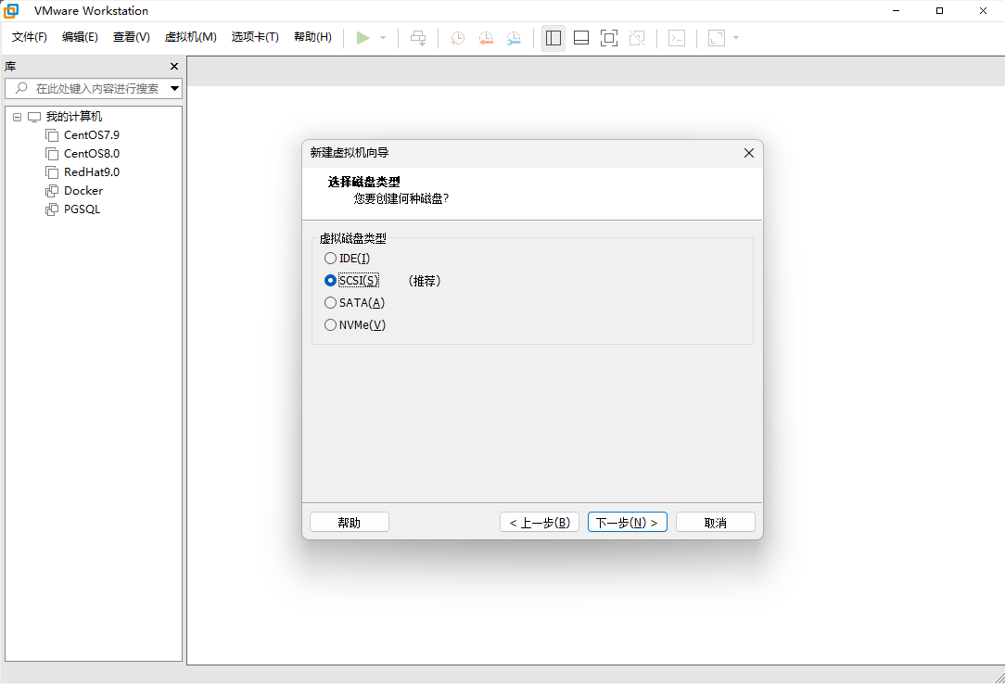The height and width of the screenshot is (684, 1005).
Task: Click the Take Snapshot clock icon
Action: coord(458,38)
